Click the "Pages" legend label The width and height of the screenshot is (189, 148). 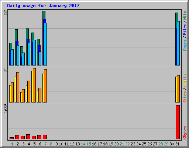pyautogui.click(x=185, y=45)
